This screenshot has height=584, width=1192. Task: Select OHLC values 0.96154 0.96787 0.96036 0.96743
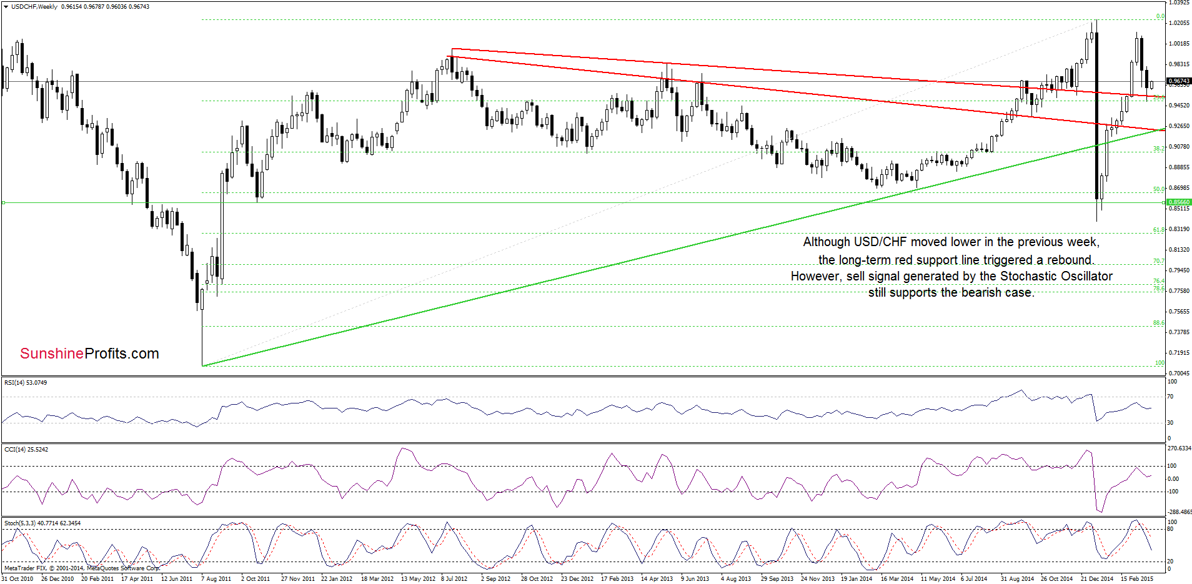click(x=106, y=7)
